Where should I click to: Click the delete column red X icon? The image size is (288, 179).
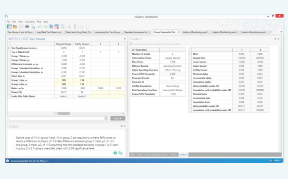point(57,27)
